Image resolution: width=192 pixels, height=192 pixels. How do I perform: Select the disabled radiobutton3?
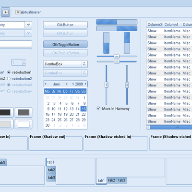coord(9,85)
